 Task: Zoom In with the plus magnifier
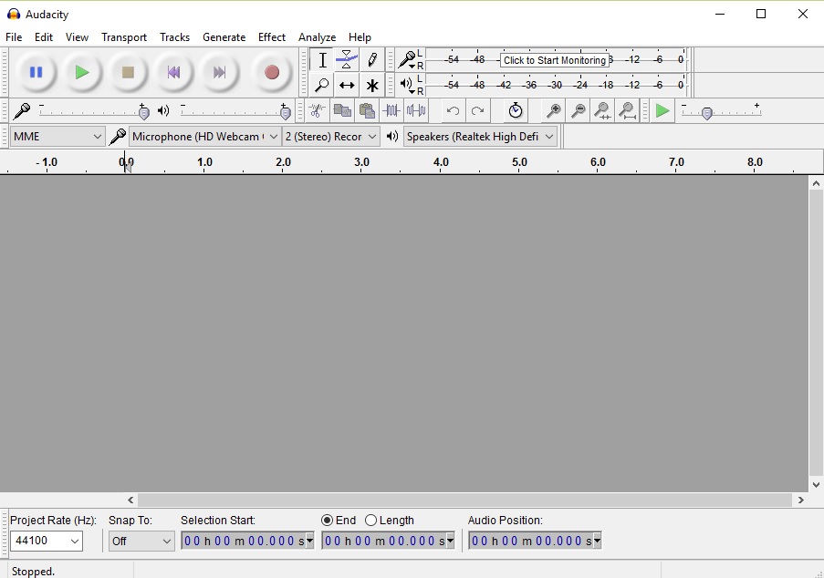tap(553, 111)
